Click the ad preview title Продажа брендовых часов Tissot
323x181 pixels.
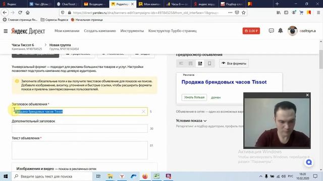224,82
